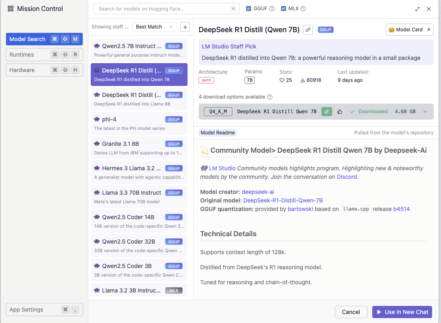Click the green rocket icon on Q4_K_M
Screen dimensions: 441x323
point(327,112)
